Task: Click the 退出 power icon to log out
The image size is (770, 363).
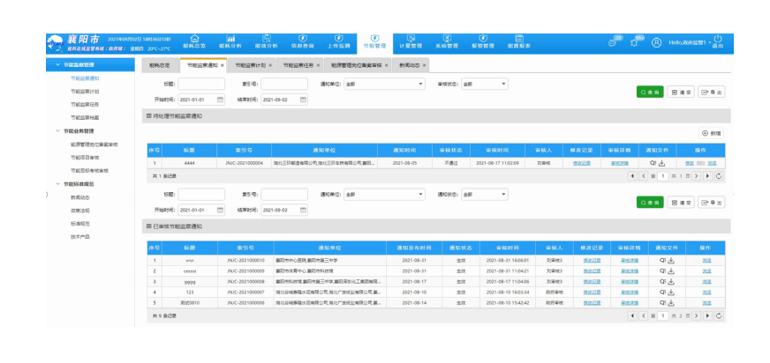Action: coord(717,40)
